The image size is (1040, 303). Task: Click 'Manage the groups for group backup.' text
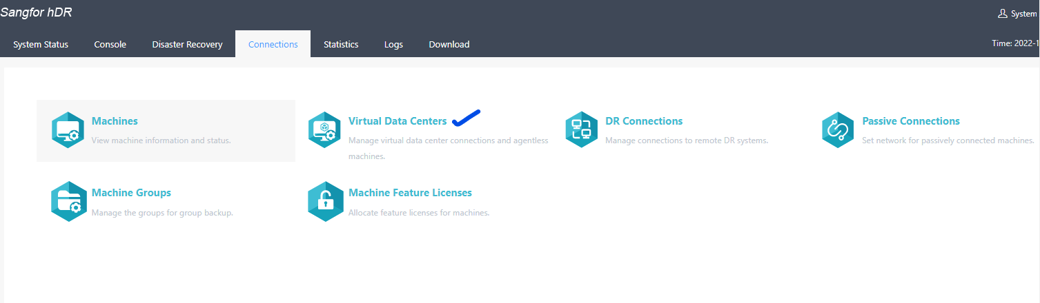(162, 213)
